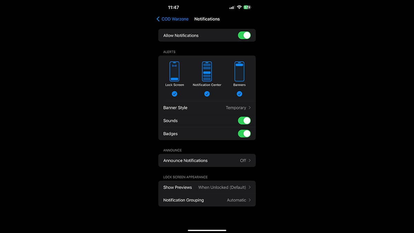Tap the back chevron icon
Image resolution: width=414 pixels, height=233 pixels.
click(x=158, y=19)
